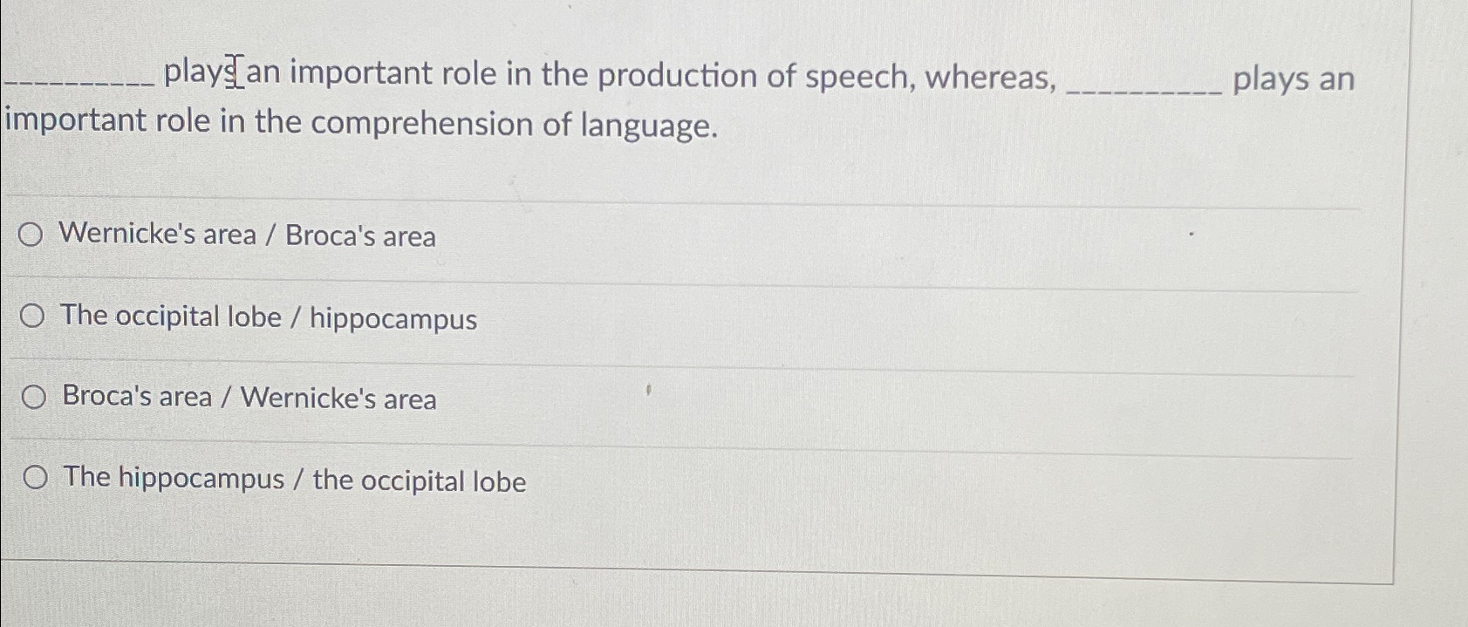Choose the answer option Wernicke's area / Broca's area
The height and width of the screenshot is (627, 1468).
(x=247, y=234)
